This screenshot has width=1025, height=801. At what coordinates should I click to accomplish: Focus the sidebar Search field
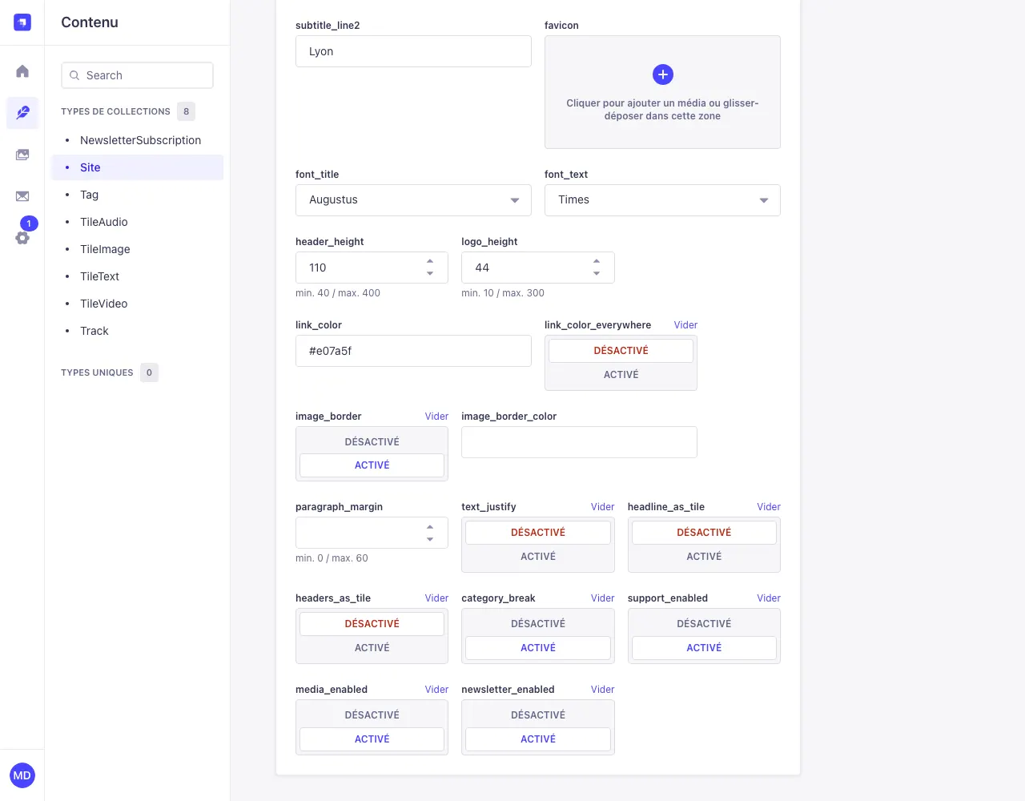coord(137,75)
